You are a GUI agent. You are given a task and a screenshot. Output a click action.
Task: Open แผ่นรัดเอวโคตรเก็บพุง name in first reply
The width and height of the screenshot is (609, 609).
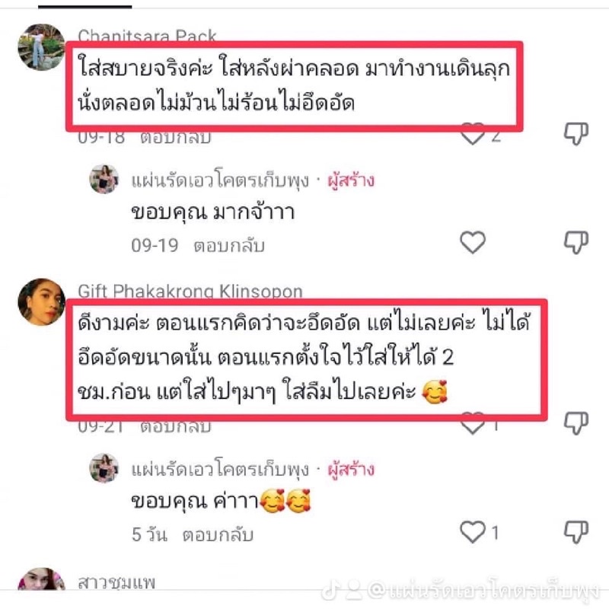(x=220, y=180)
